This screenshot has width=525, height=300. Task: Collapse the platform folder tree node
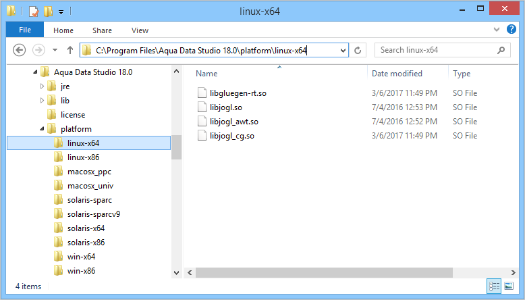tap(43, 129)
